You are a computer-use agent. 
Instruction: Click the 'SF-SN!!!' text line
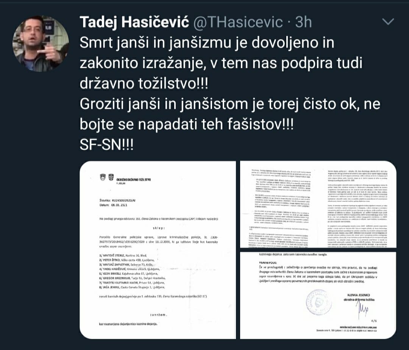[x=106, y=145]
